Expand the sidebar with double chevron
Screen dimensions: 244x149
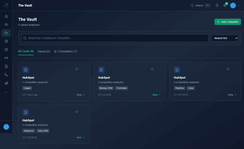click(x=6, y=92)
